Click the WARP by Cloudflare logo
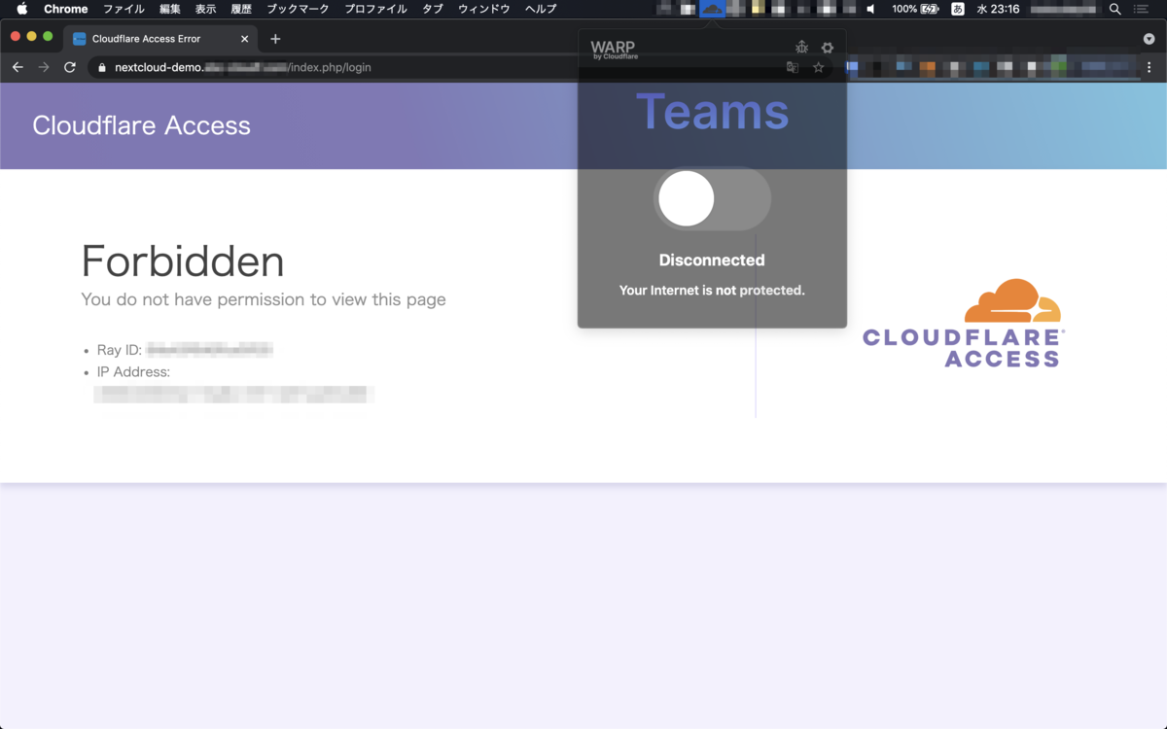The image size is (1167, 729). (614, 50)
